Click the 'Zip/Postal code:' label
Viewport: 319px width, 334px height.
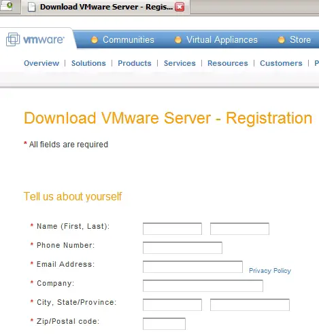click(x=68, y=321)
